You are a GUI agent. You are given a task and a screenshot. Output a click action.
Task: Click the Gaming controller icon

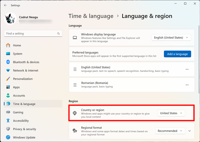pos(8,112)
